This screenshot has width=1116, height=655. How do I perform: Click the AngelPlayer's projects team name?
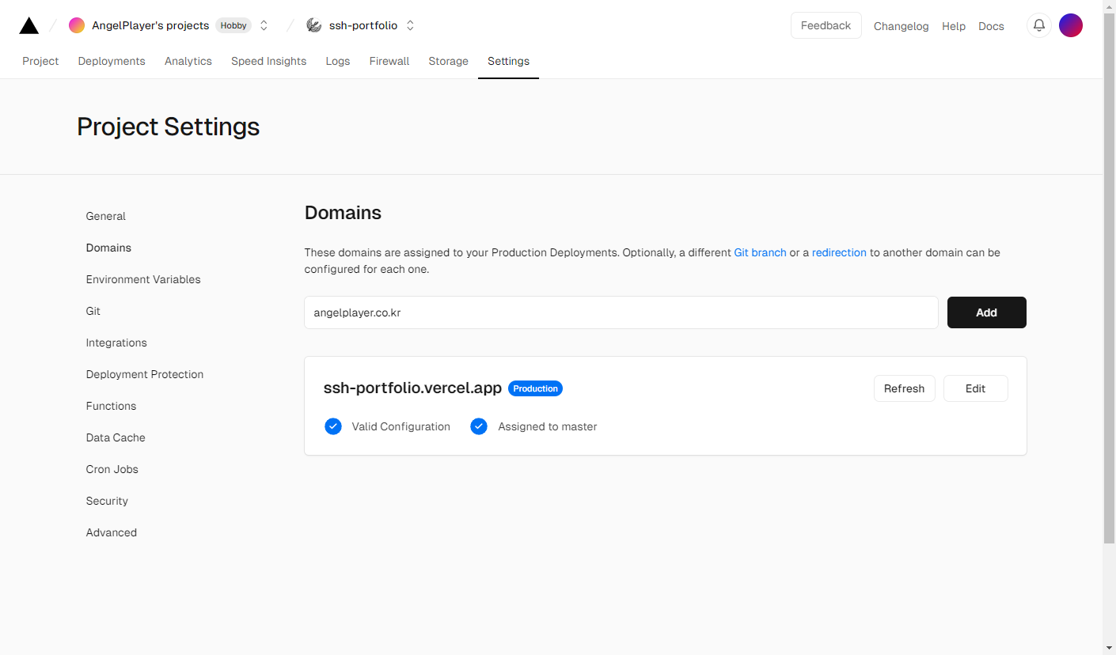[150, 25]
